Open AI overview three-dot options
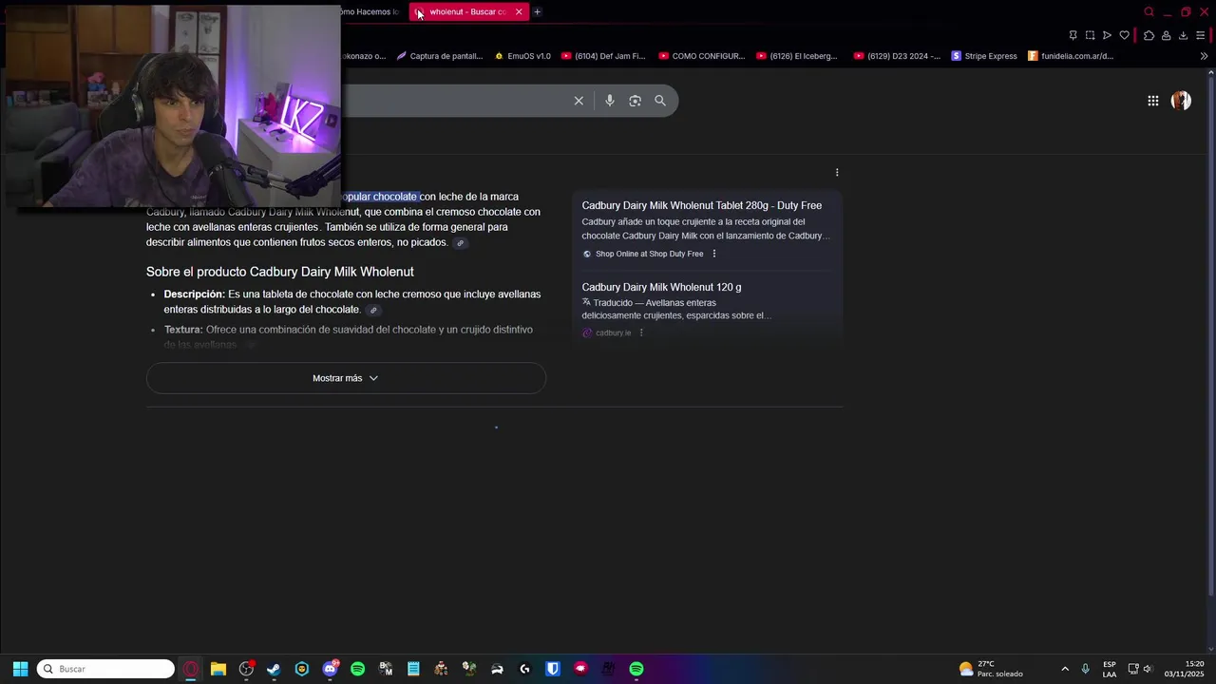Viewport: 1216px width, 684px height. [837, 173]
